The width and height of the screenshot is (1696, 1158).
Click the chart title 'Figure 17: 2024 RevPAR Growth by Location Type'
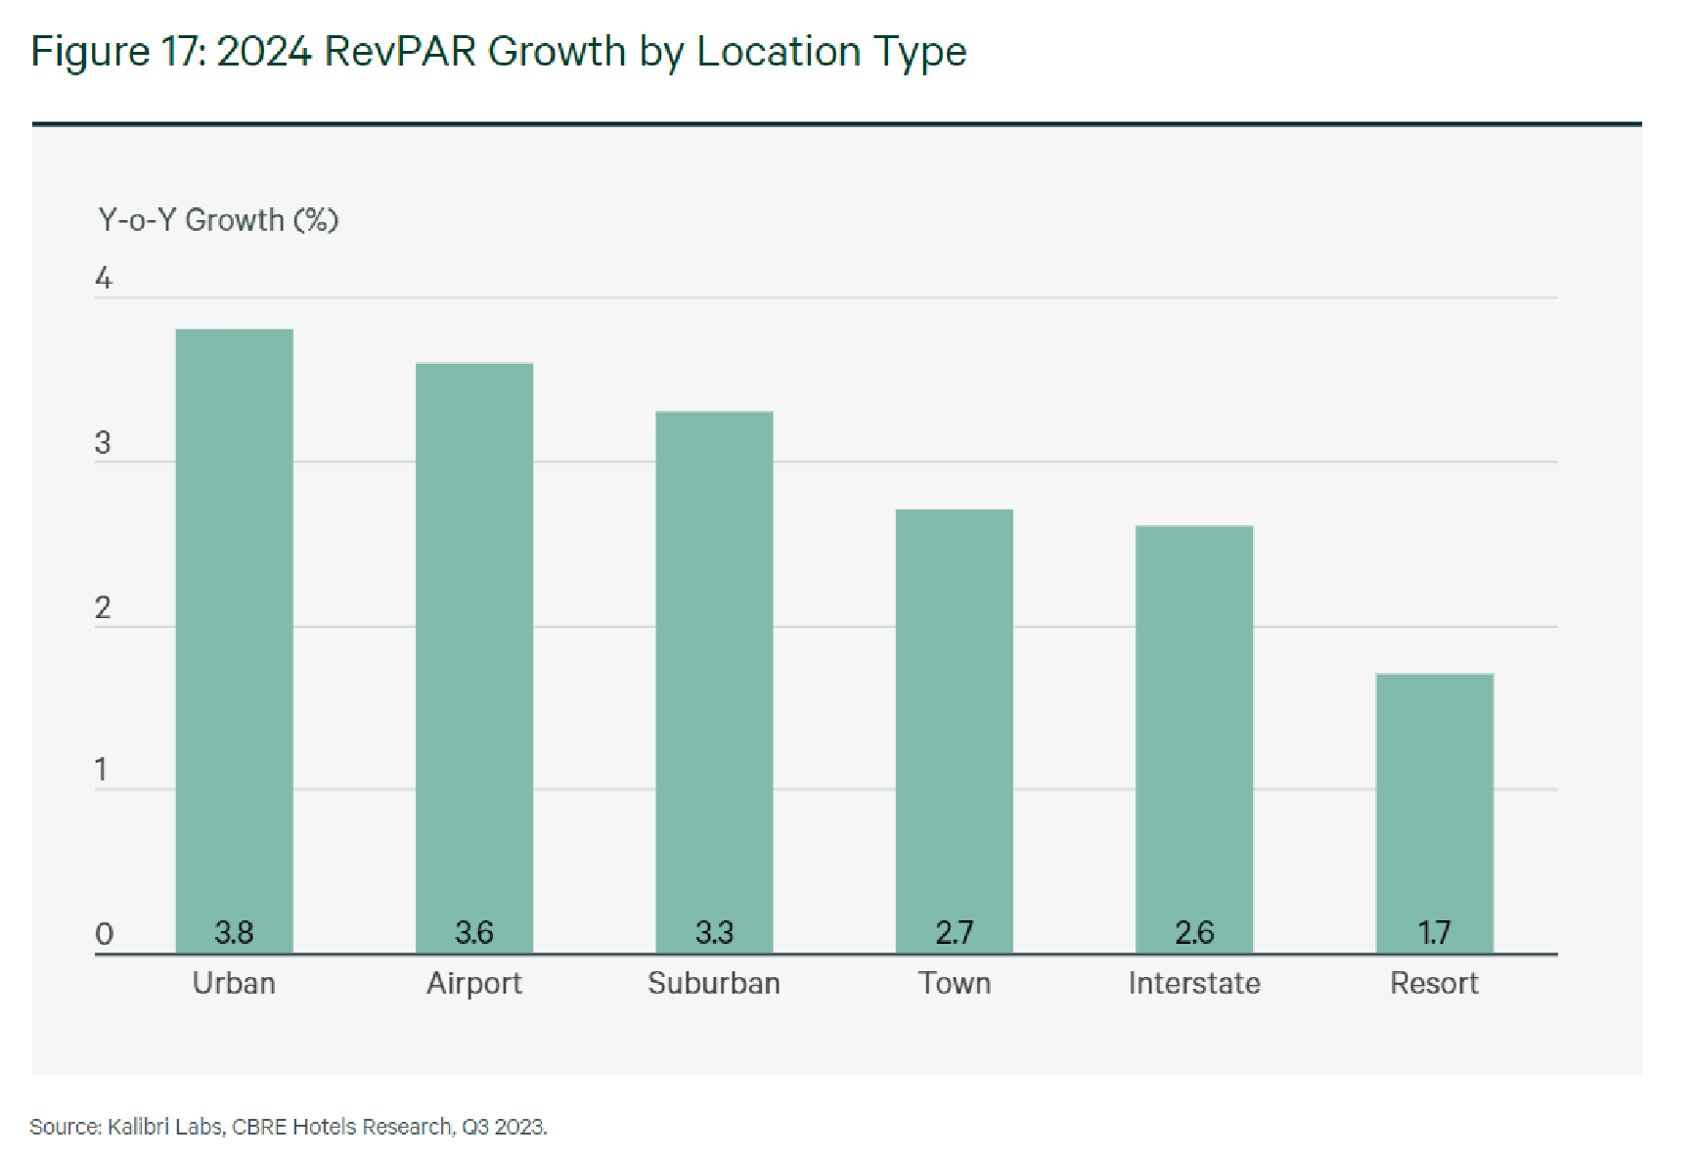click(499, 53)
